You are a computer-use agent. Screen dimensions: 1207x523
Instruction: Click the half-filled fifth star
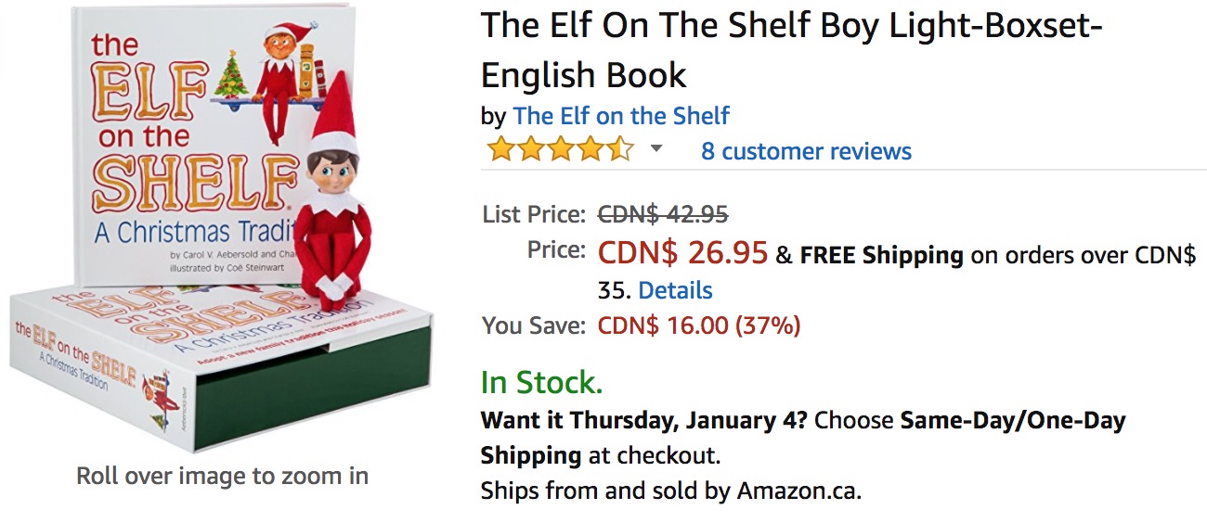(x=620, y=150)
